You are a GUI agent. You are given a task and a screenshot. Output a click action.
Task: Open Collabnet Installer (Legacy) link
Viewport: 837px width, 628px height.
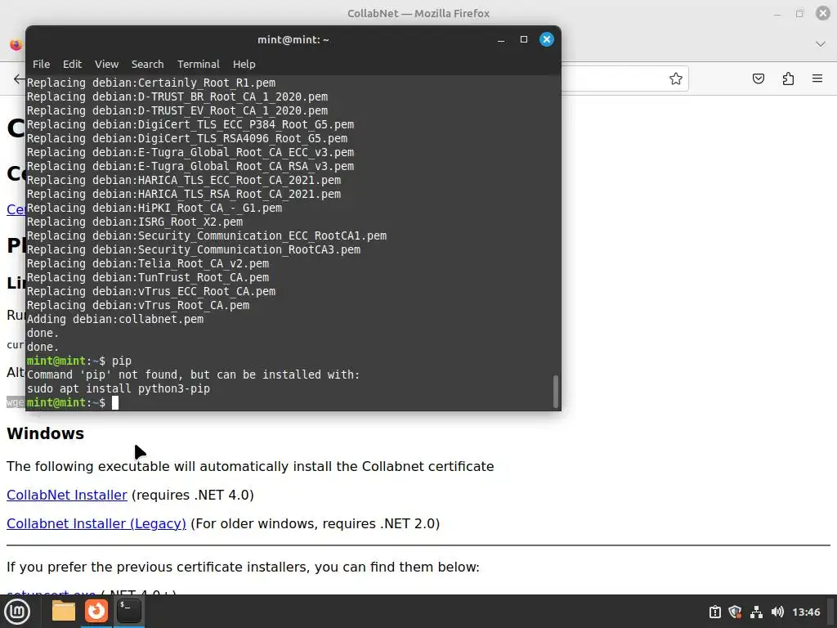[x=96, y=524]
